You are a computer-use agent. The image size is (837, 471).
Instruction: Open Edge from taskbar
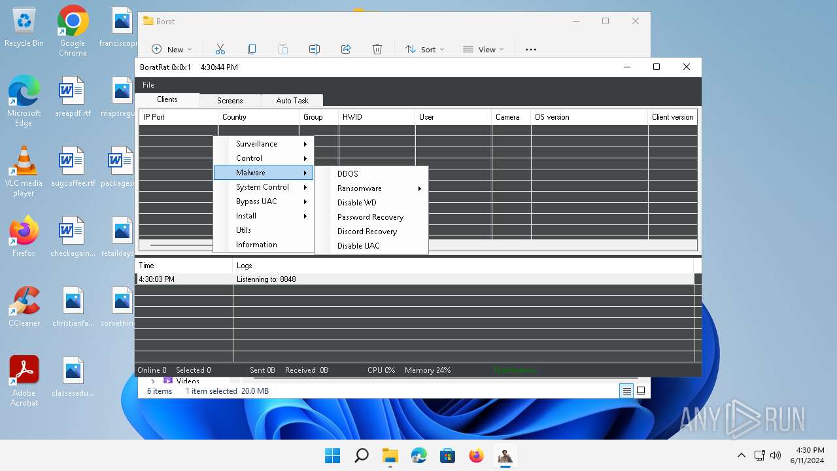click(x=418, y=455)
